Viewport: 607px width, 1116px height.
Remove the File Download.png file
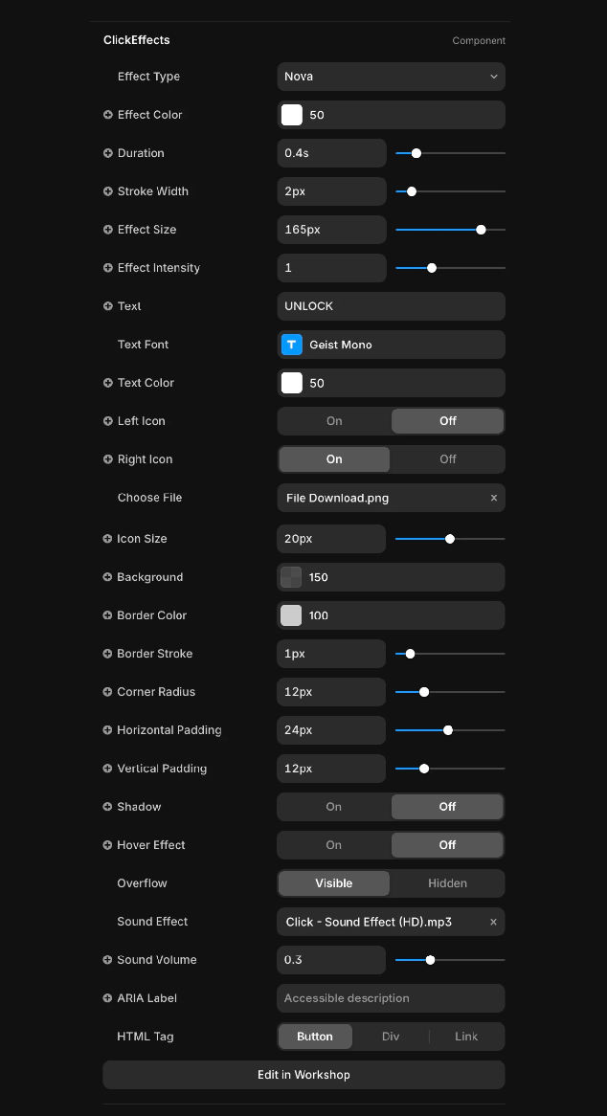click(494, 498)
